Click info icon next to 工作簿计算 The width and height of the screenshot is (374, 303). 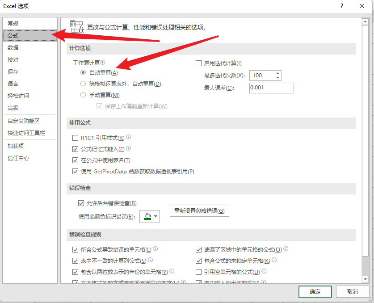[x=103, y=63]
